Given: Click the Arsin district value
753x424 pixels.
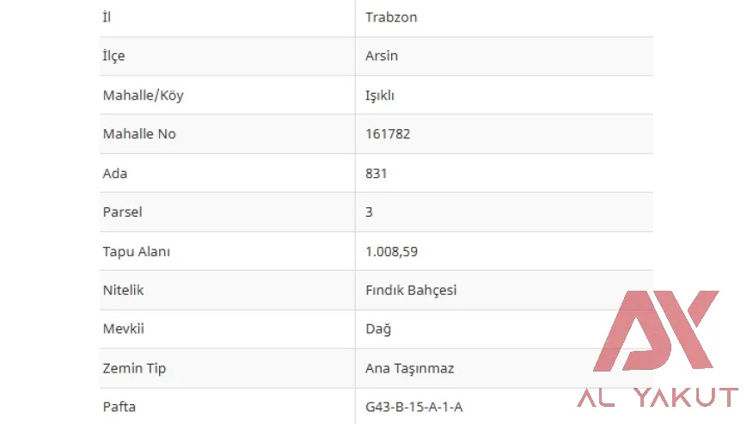Looking at the screenshot, I should pos(382,56).
